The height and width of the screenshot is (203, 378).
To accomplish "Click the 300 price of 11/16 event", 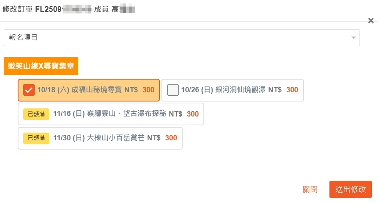I will [193, 114].
